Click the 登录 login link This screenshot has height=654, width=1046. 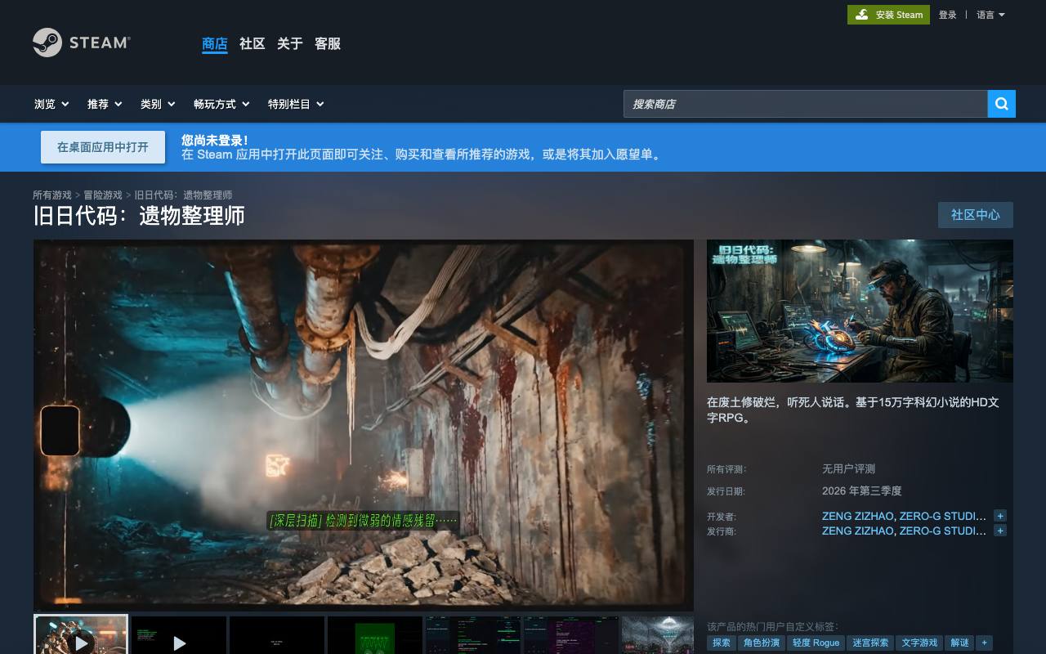pos(947,15)
